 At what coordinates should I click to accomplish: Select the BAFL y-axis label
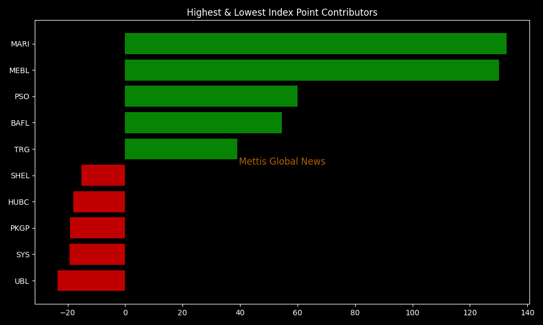pos(20,123)
